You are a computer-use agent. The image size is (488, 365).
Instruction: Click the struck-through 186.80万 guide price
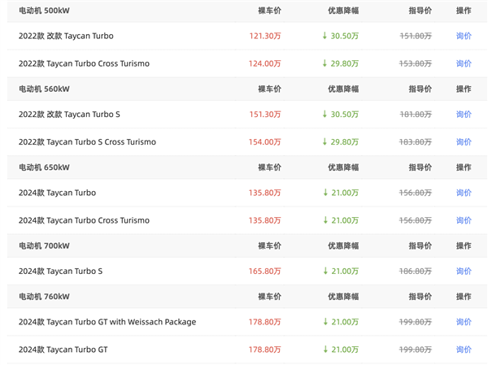(416, 272)
